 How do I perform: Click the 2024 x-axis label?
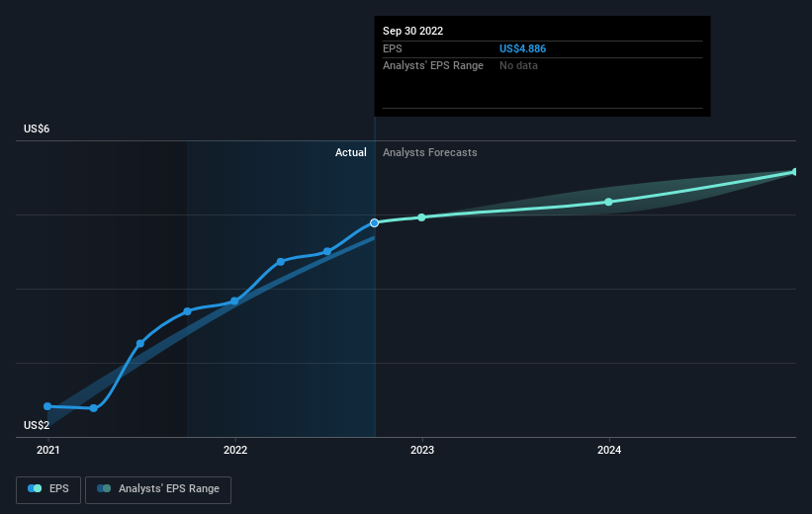click(x=609, y=451)
